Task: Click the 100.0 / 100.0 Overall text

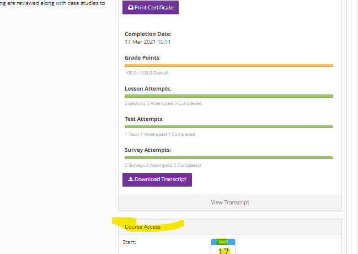Action: [x=146, y=73]
